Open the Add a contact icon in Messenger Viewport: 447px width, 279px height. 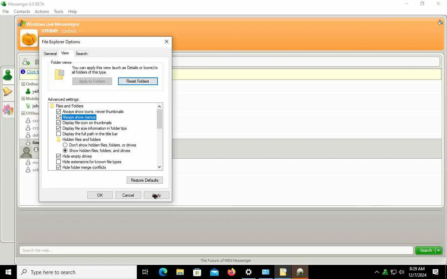(x=26, y=62)
